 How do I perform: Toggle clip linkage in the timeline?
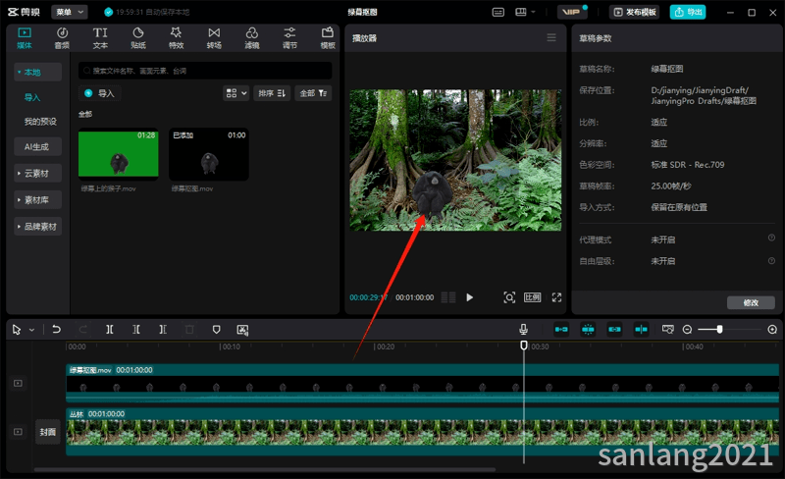click(x=614, y=329)
